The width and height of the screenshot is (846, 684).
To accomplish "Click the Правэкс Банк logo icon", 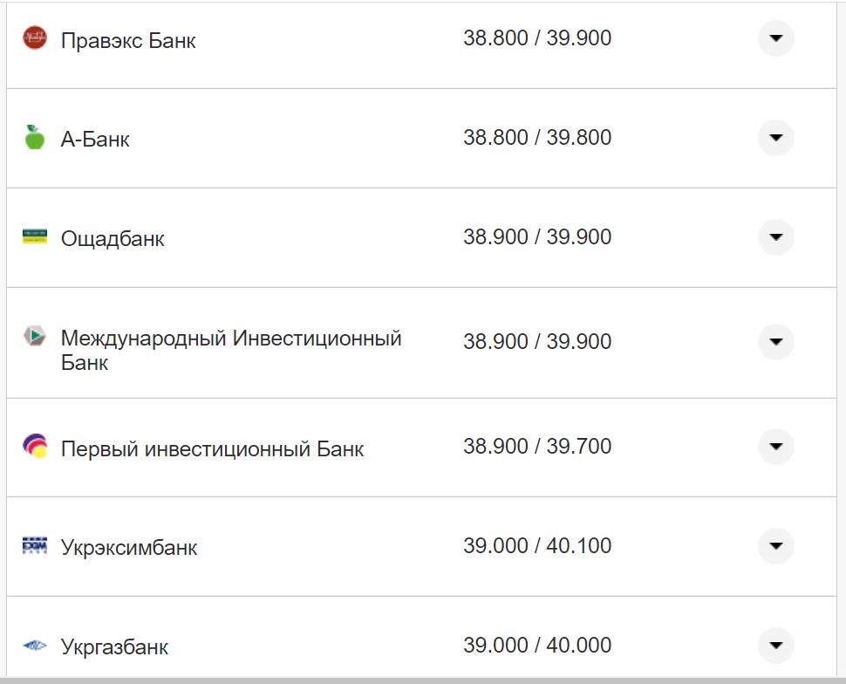I will pyautogui.click(x=34, y=39).
